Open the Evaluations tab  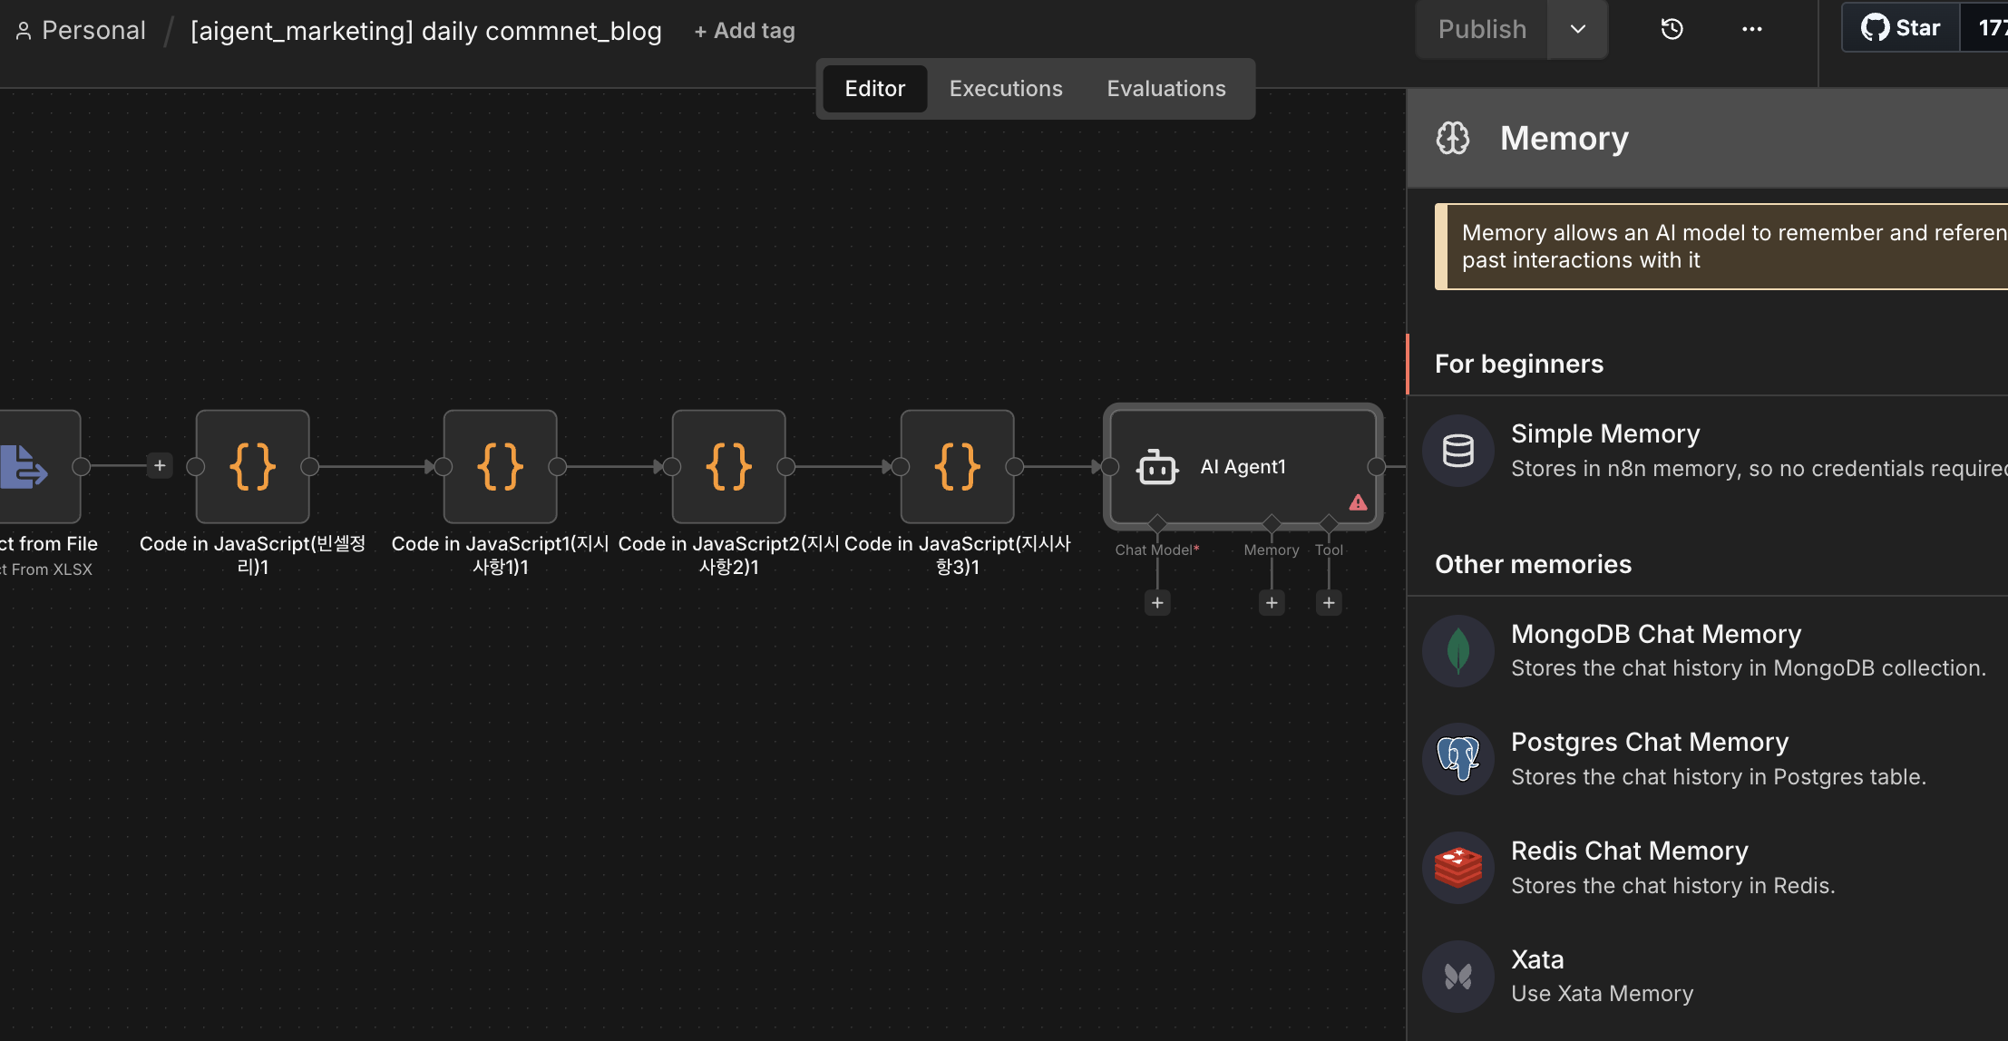1165,88
